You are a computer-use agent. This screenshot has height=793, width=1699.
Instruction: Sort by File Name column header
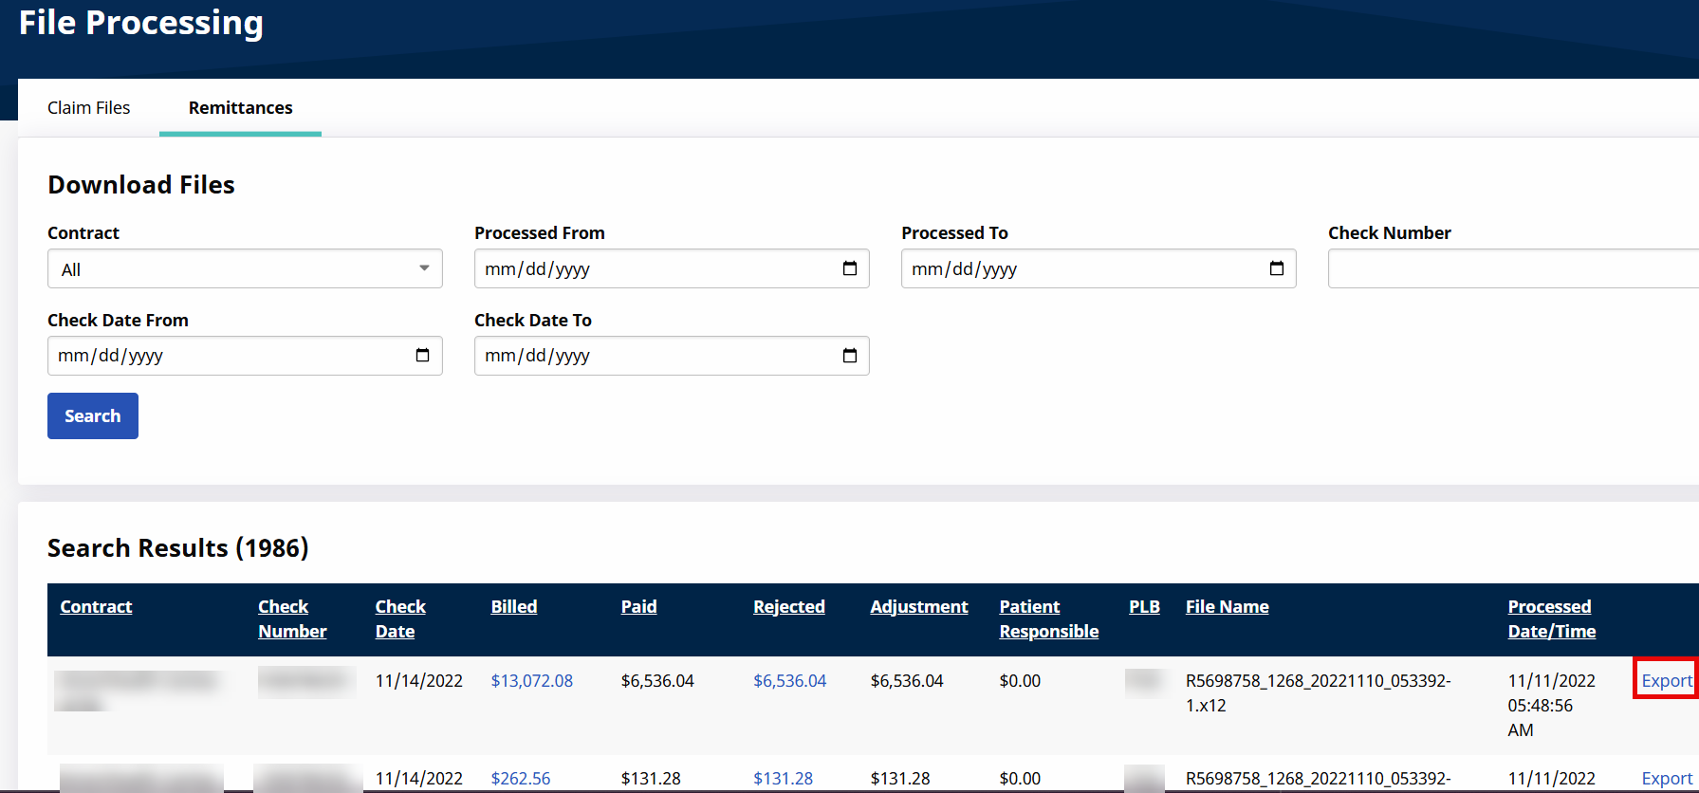tap(1227, 607)
